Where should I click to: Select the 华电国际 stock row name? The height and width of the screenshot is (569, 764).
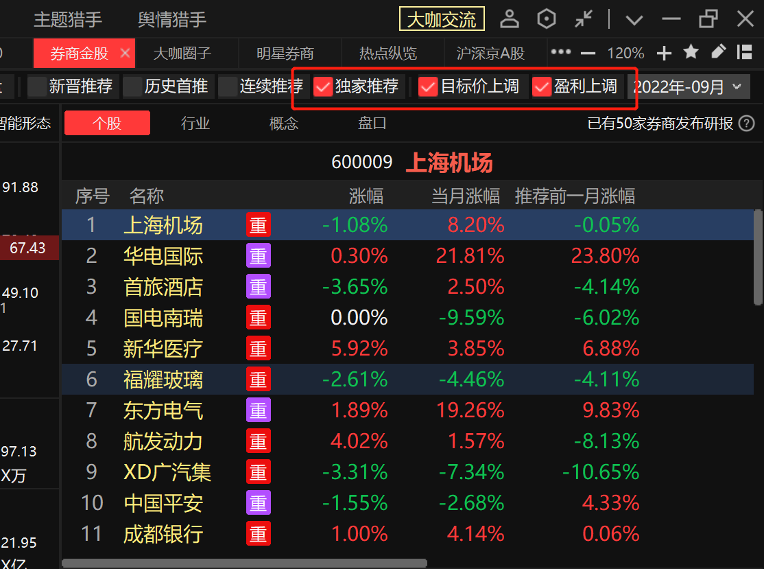163,256
